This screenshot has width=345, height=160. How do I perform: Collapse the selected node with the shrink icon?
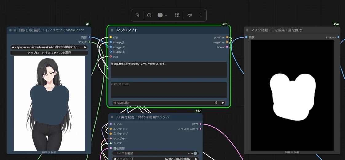177,15
